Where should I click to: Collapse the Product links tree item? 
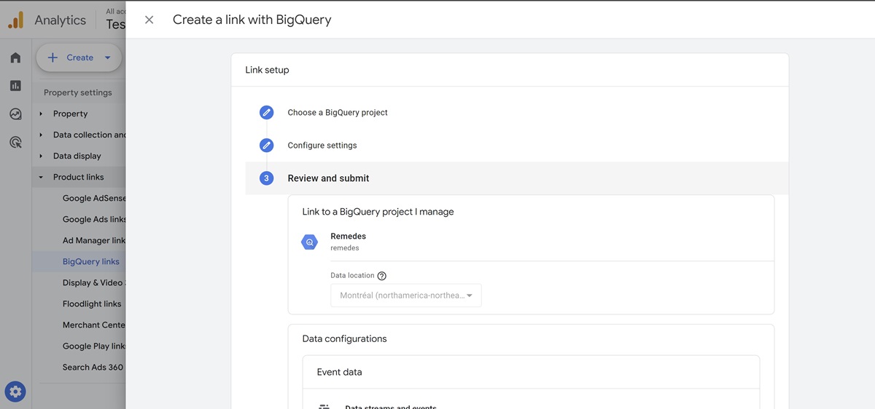click(x=41, y=177)
